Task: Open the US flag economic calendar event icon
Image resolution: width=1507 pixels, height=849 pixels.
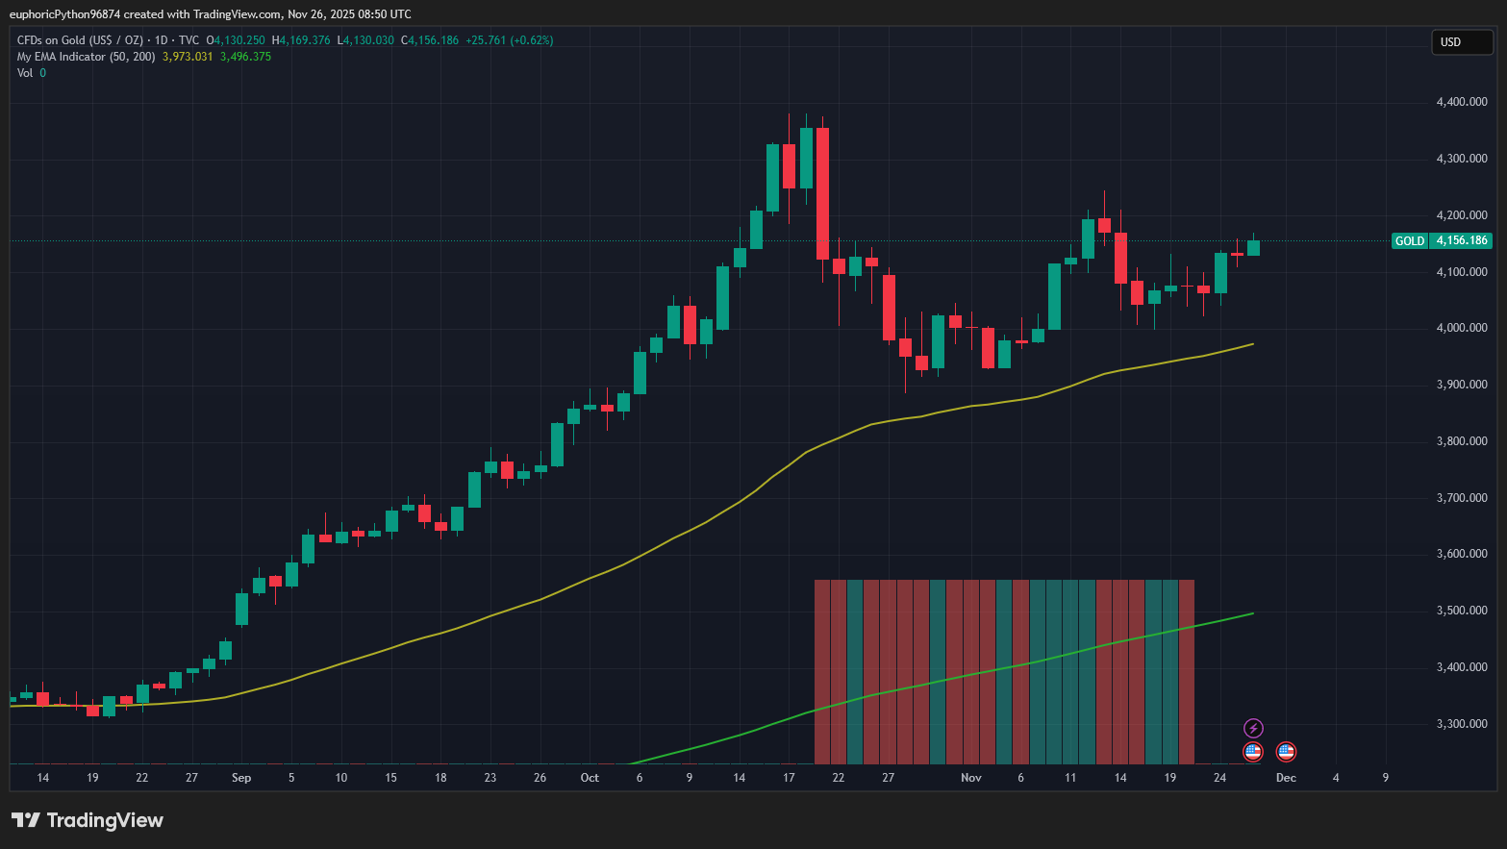Action: point(1253,751)
